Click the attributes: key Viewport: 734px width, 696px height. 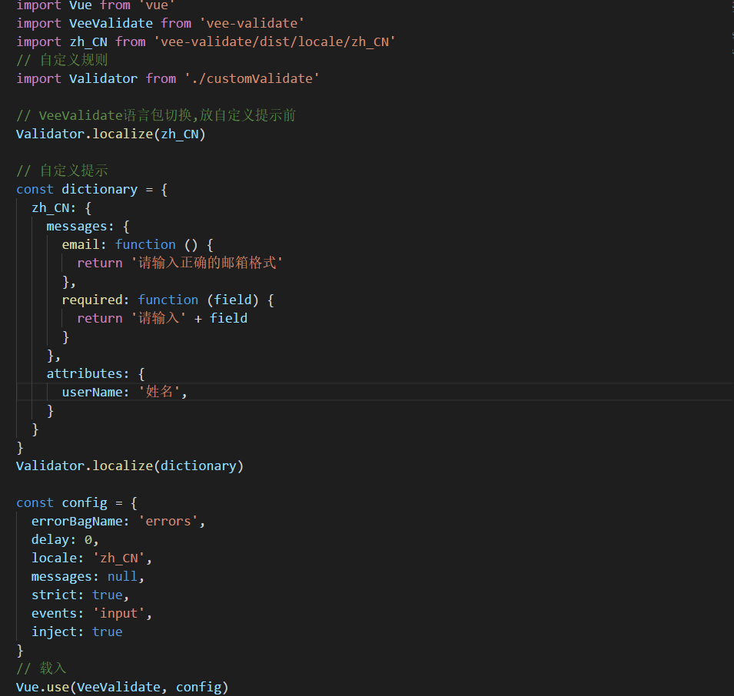pyautogui.click(x=88, y=373)
